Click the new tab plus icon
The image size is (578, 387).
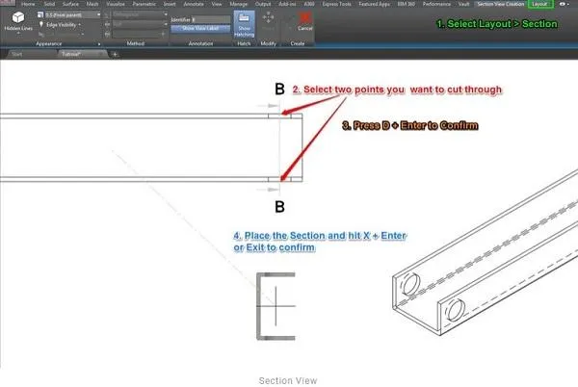pos(116,55)
